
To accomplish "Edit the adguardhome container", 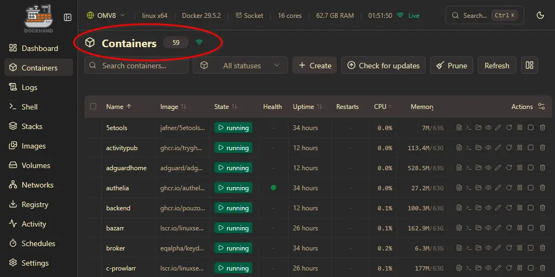I will [498, 168].
